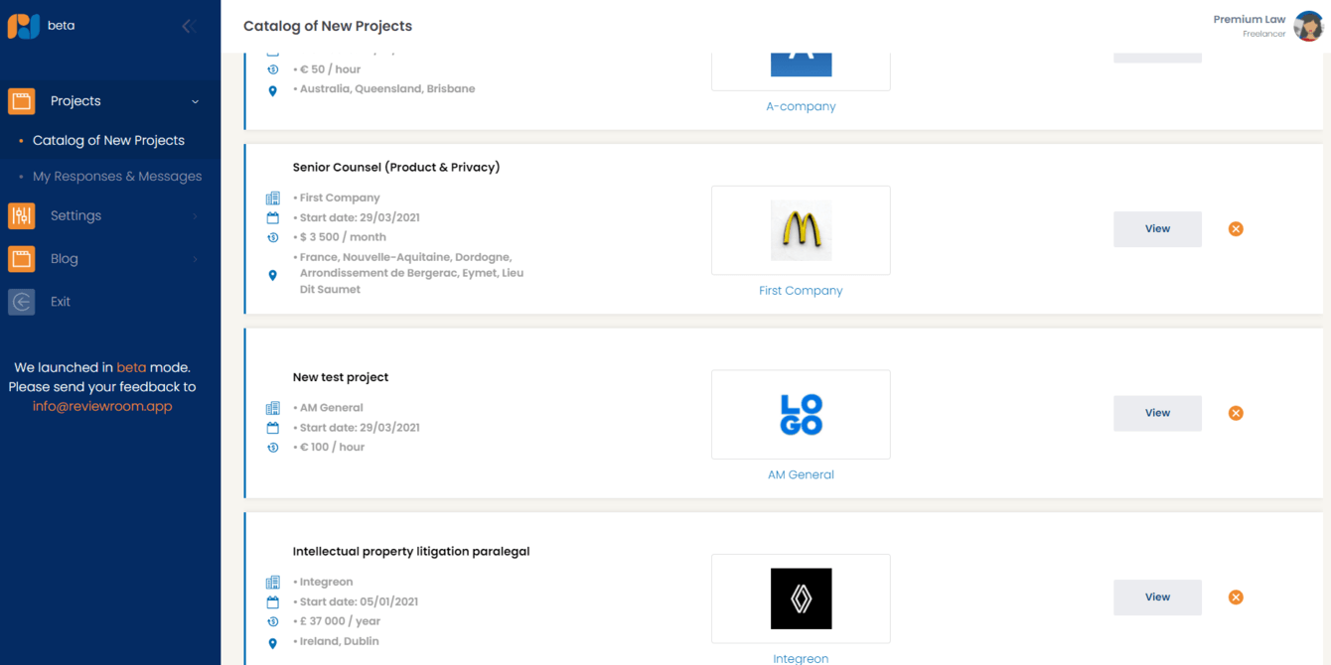View the Senior Counsel project
The image size is (1331, 665).
[1157, 229]
